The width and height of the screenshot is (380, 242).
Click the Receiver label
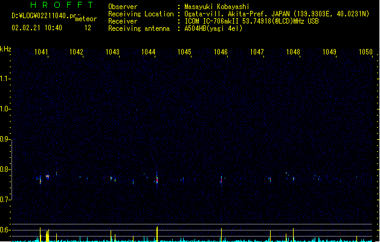tap(123, 21)
